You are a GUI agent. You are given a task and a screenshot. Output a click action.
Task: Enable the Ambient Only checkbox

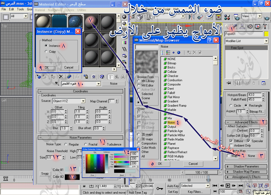coord(231,146)
